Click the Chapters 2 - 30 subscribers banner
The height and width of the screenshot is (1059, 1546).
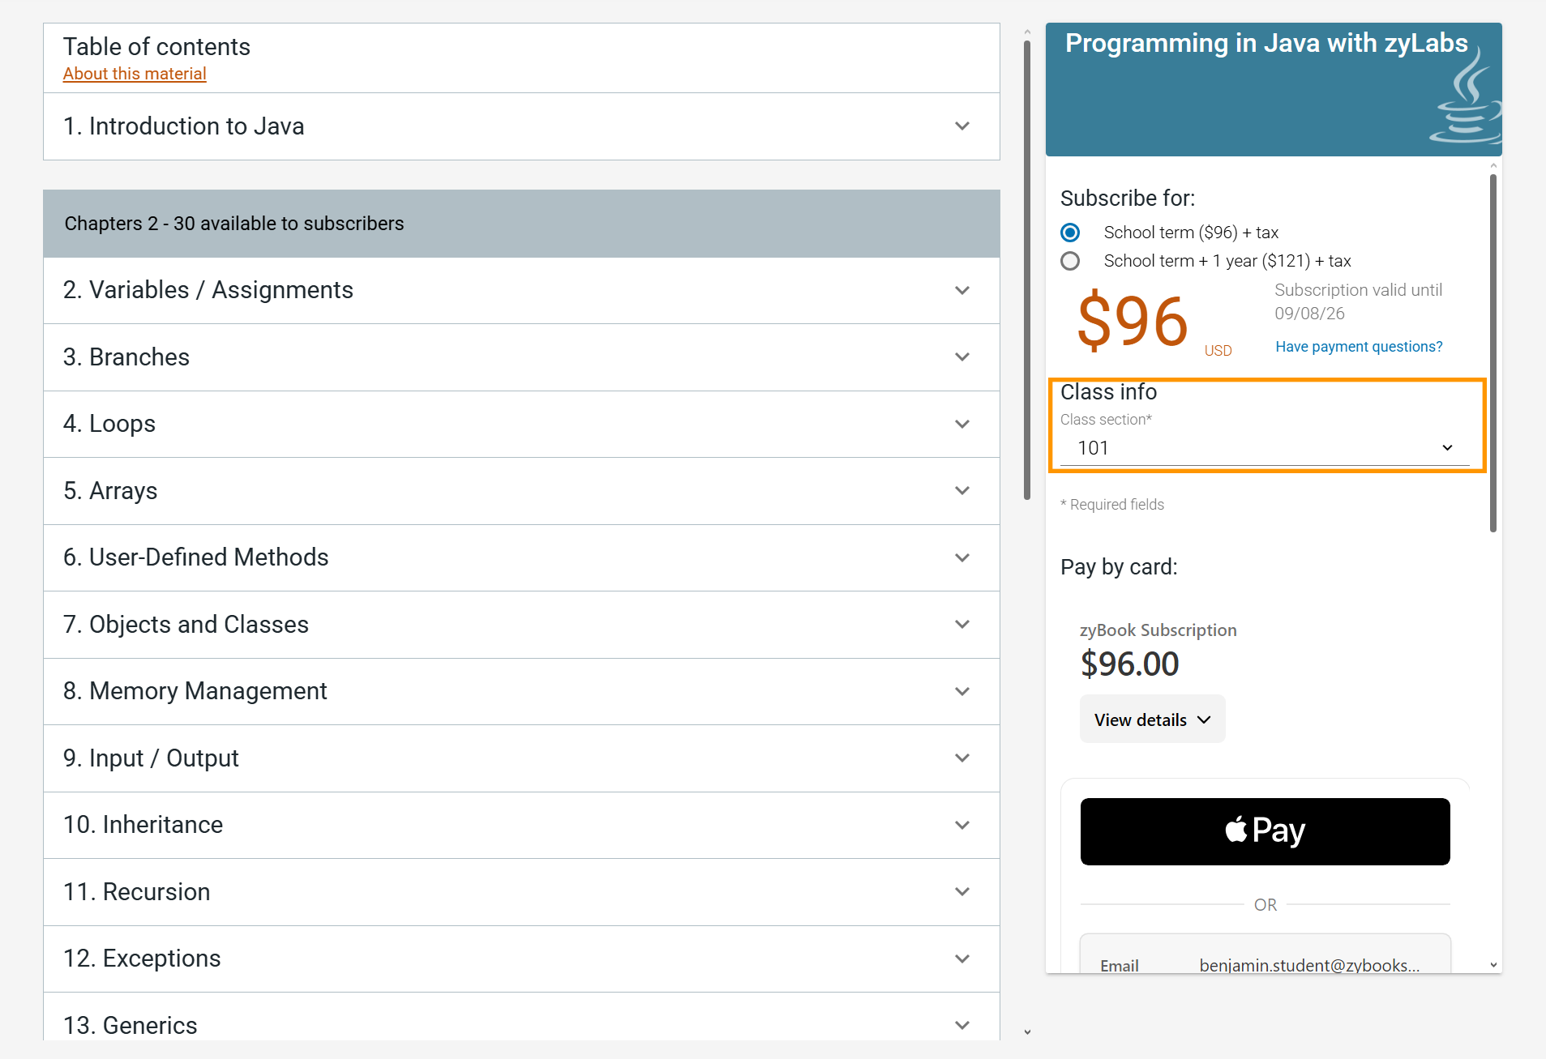(521, 224)
